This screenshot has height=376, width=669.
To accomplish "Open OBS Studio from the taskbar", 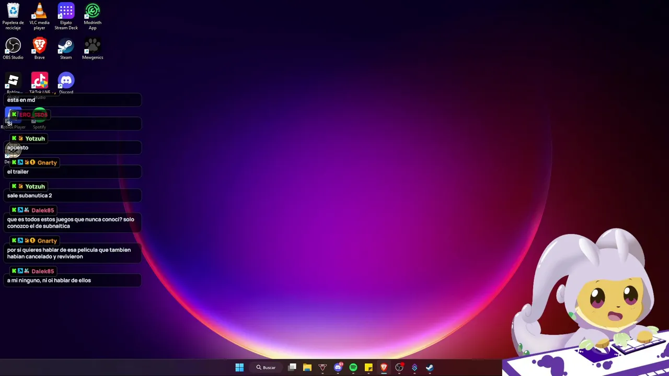I will coord(399,368).
